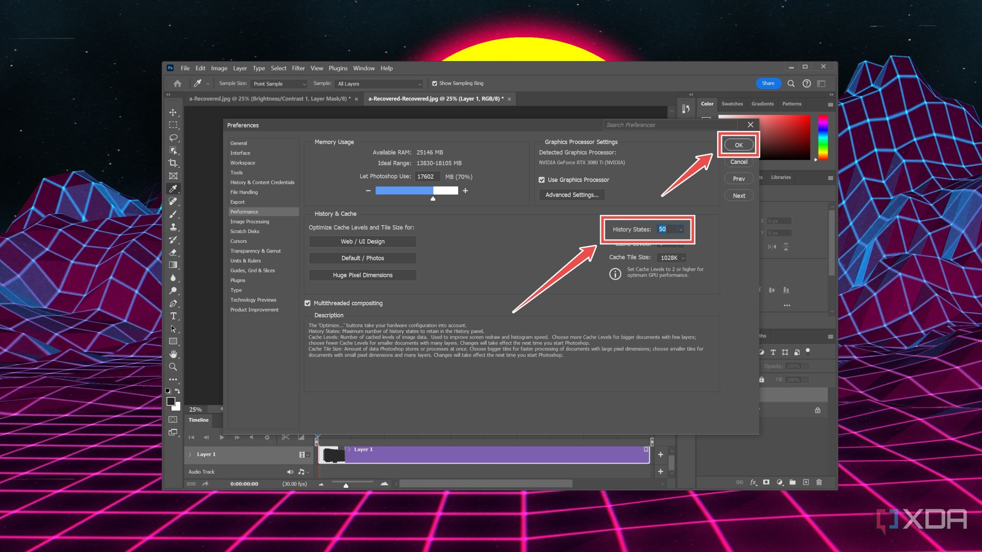Open the Sample Size dropdown
Viewport: 982px width, 552px height.
279,84
